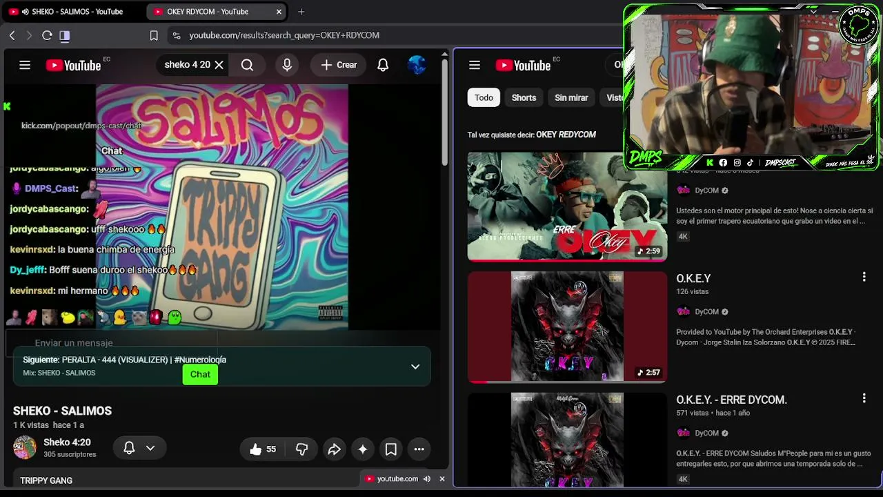Go to YouTube home via left logo
883x497 pixels.
(74, 65)
